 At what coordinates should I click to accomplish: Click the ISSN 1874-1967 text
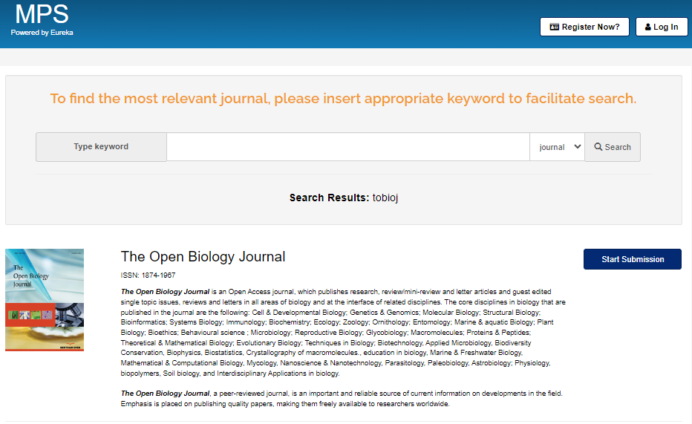pos(148,275)
